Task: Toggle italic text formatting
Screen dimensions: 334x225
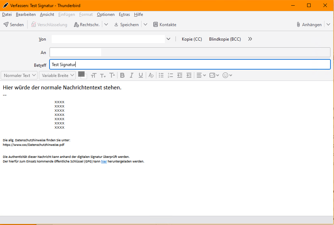Action: click(132, 75)
